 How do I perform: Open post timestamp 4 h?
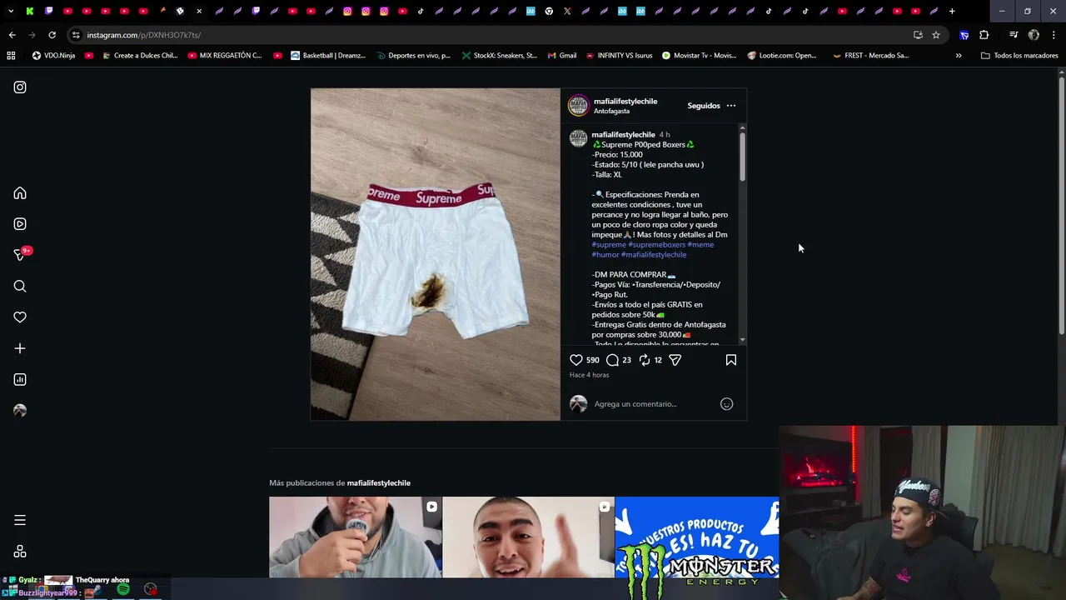click(x=665, y=134)
